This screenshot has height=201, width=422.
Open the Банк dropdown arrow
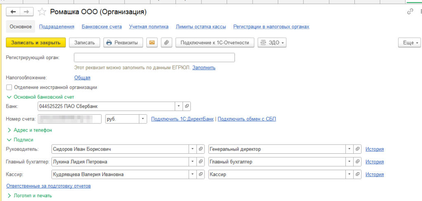click(179, 106)
